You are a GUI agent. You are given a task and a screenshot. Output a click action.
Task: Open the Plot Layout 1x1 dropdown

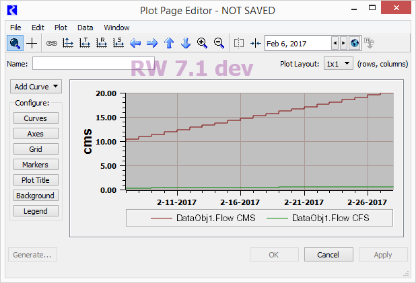pyautogui.click(x=339, y=64)
